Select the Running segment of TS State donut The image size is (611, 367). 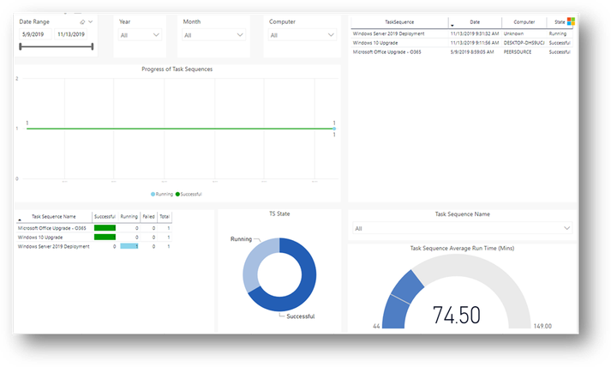tap(249, 265)
